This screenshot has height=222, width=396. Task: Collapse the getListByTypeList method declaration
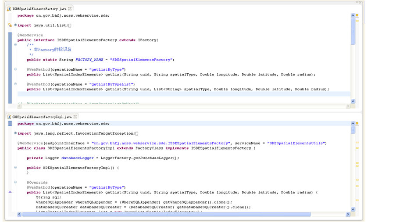[x=15, y=84]
